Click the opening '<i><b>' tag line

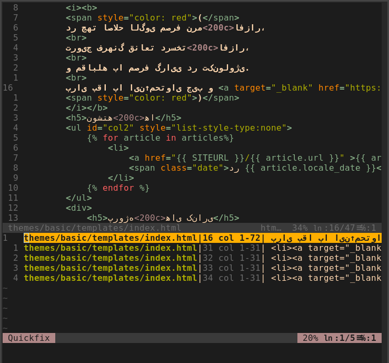(81, 8)
